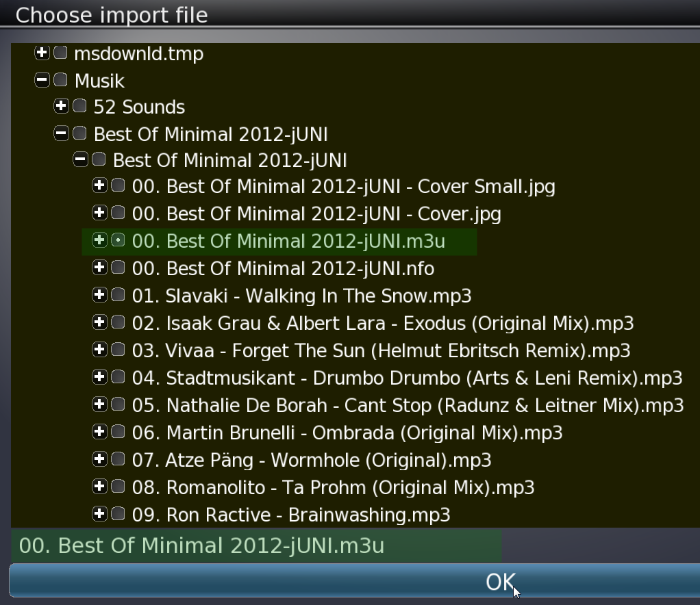The width and height of the screenshot is (700, 605).
Task: Select radio button of outer Best Of Minimal folder
Action: [x=79, y=133]
